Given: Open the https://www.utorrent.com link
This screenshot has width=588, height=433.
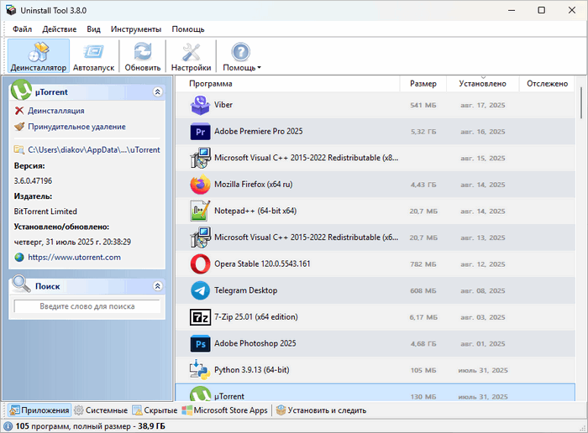Looking at the screenshot, I should (x=74, y=258).
